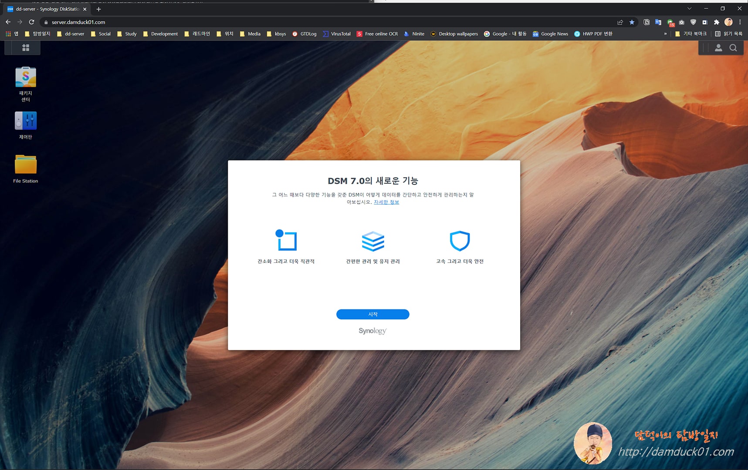Open 제어판 from the DSM desktop
Viewport: 748px width, 470px height.
click(x=25, y=121)
